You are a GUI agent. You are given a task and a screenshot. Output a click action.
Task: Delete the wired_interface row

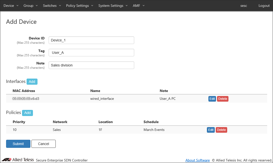pyautogui.click(x=223, y=99)
